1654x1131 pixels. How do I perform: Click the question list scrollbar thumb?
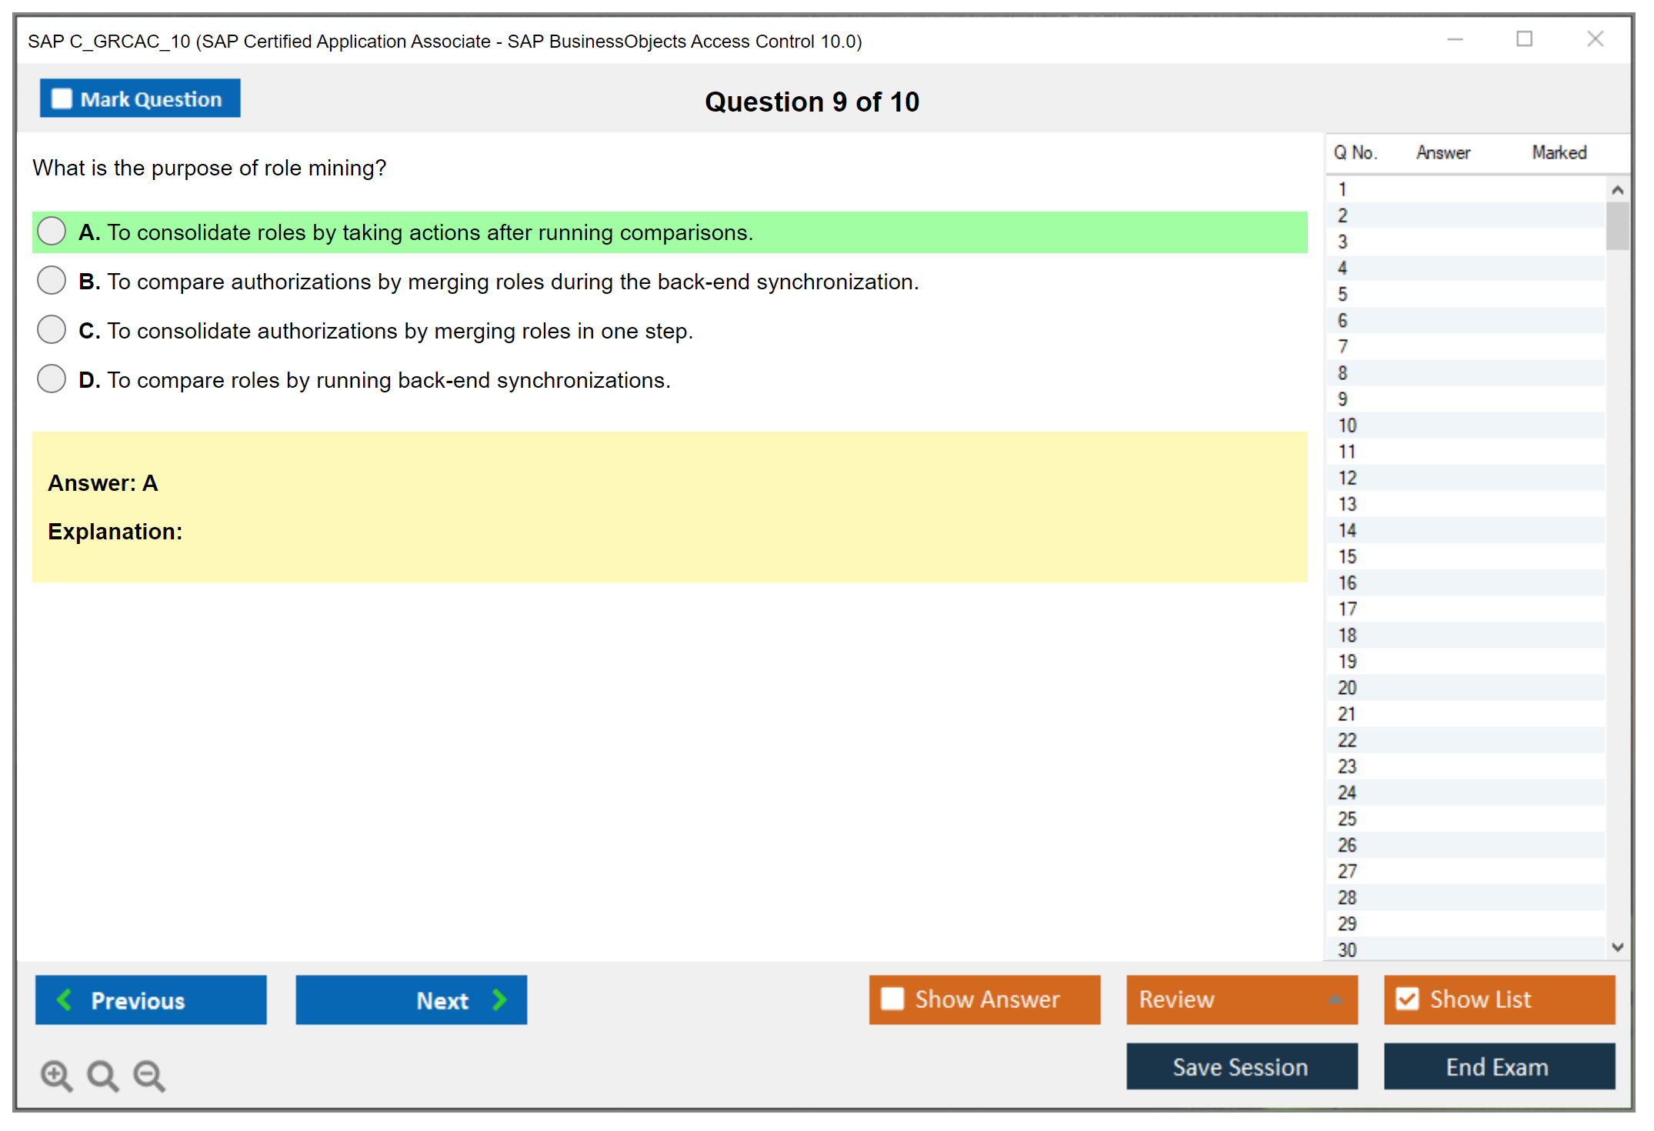(x=1617, y=225)
